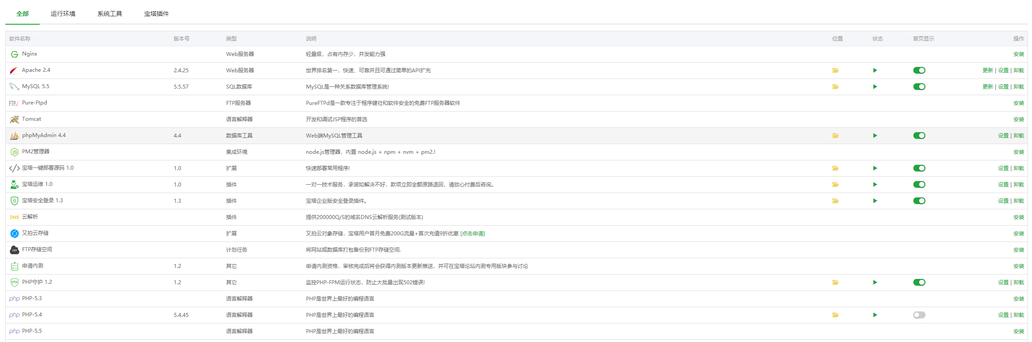Click 安装 for Tomcat
Screen dimensions: 1032x342
(x=1019, y=119)
